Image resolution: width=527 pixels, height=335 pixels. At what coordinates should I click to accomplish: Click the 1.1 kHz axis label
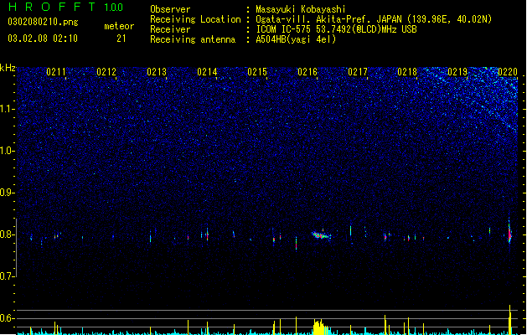click(x=7, y=109)
